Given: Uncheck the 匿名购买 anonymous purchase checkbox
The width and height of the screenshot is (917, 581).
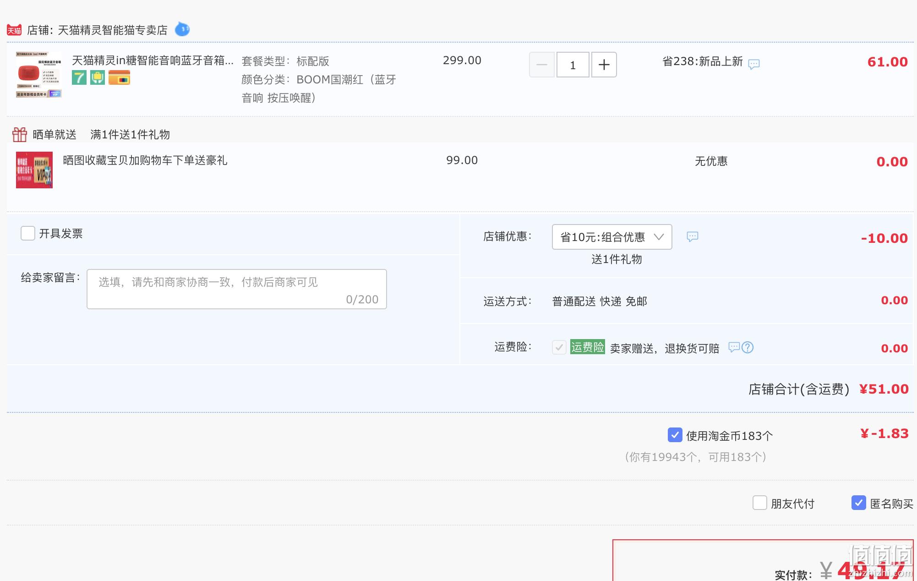Looking at the screenshot, I should tap(859, 503).
